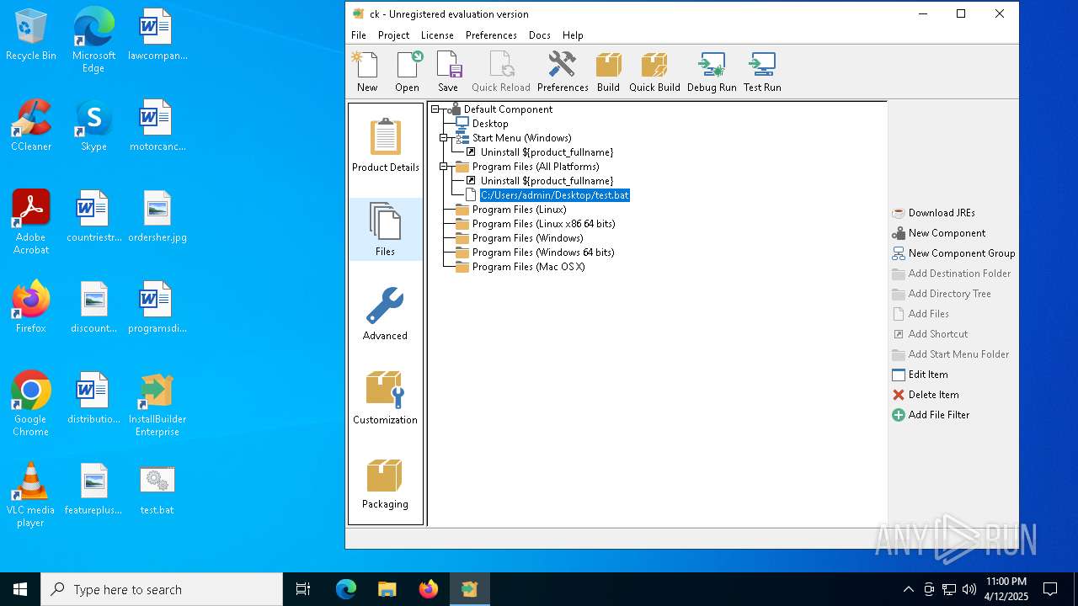Select the motorcanc... Word document on desktop
The image size is (1078, 606).
(x=157, y=126)
